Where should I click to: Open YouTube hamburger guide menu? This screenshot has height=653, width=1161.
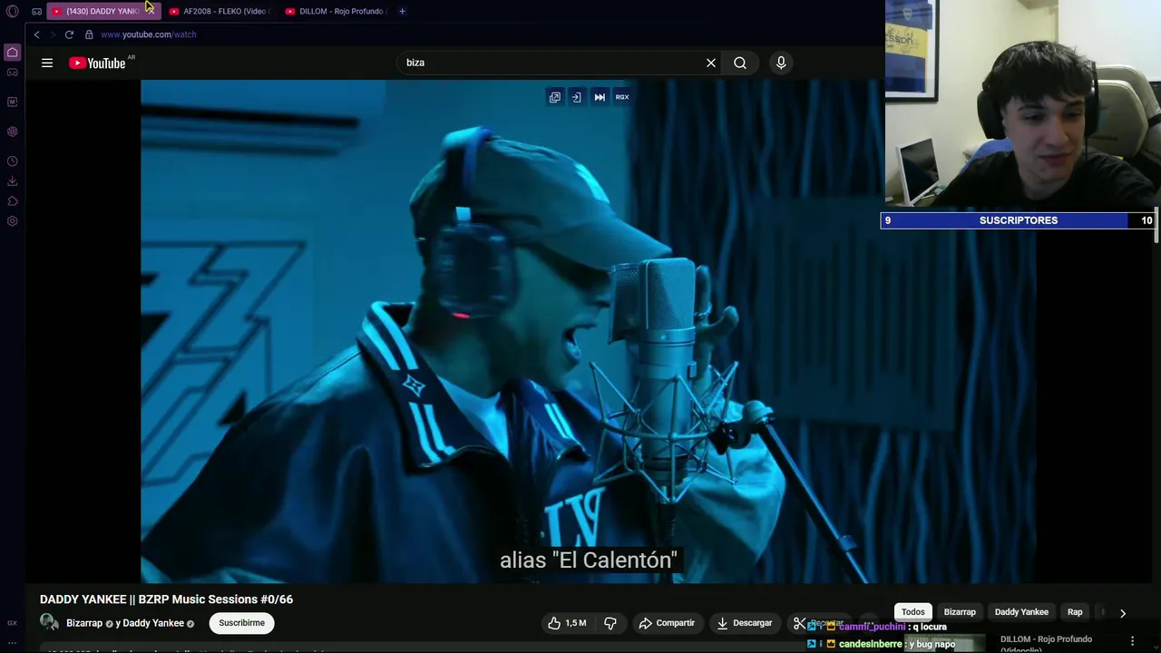47,63
